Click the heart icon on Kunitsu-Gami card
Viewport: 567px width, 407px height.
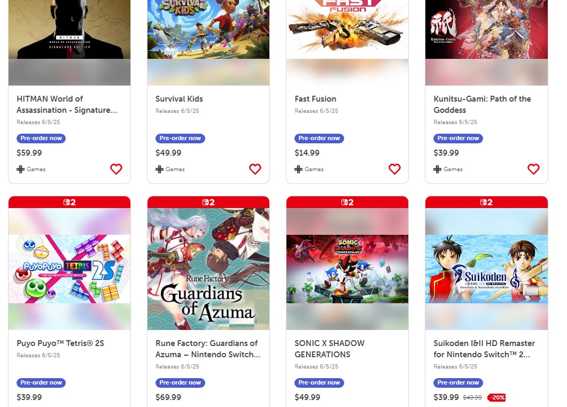(533, 169)
